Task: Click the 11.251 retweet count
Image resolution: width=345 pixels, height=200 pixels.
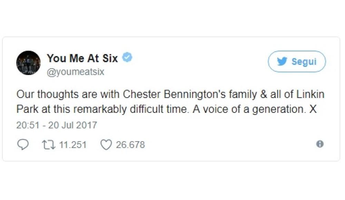Action: [x=72, y=144]
